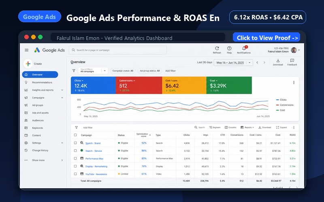Click the Google Ads badge in banner
The width and height of the screenshot is (324, 202).
click(x=39, y=17)
